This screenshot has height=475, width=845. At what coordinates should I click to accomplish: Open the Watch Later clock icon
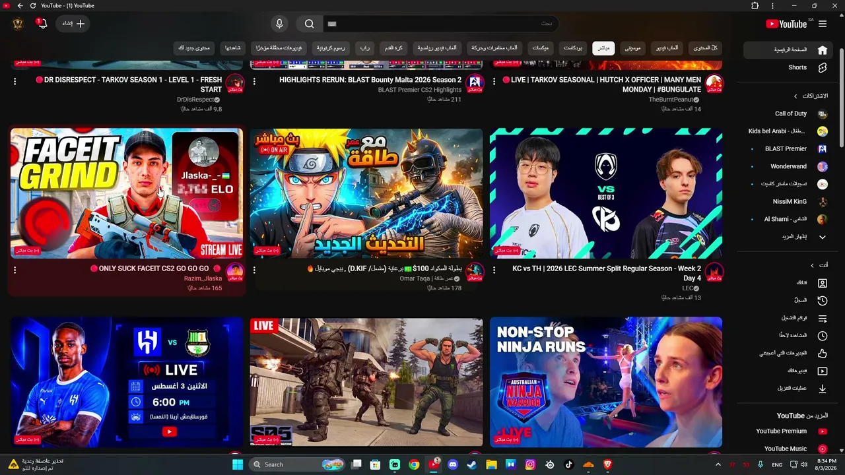(x=823, y=336)
